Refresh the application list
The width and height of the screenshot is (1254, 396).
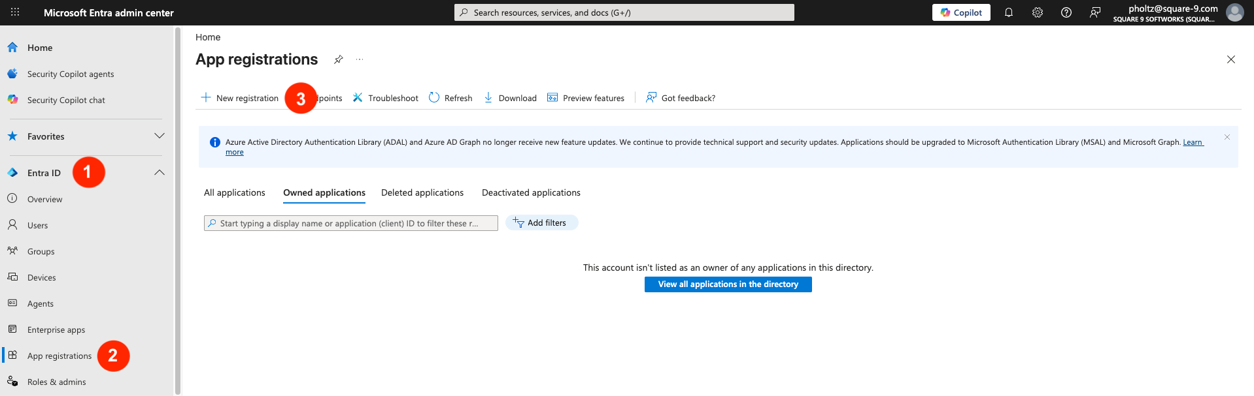tap(450, 98)
